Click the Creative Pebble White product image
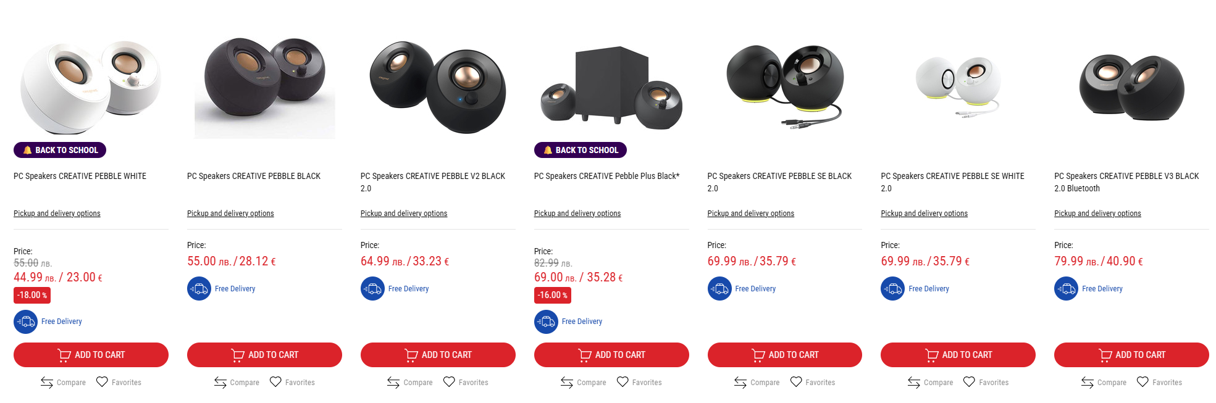Image resolution: width=1216 pixels, height=403 pixels. (91, 86)
